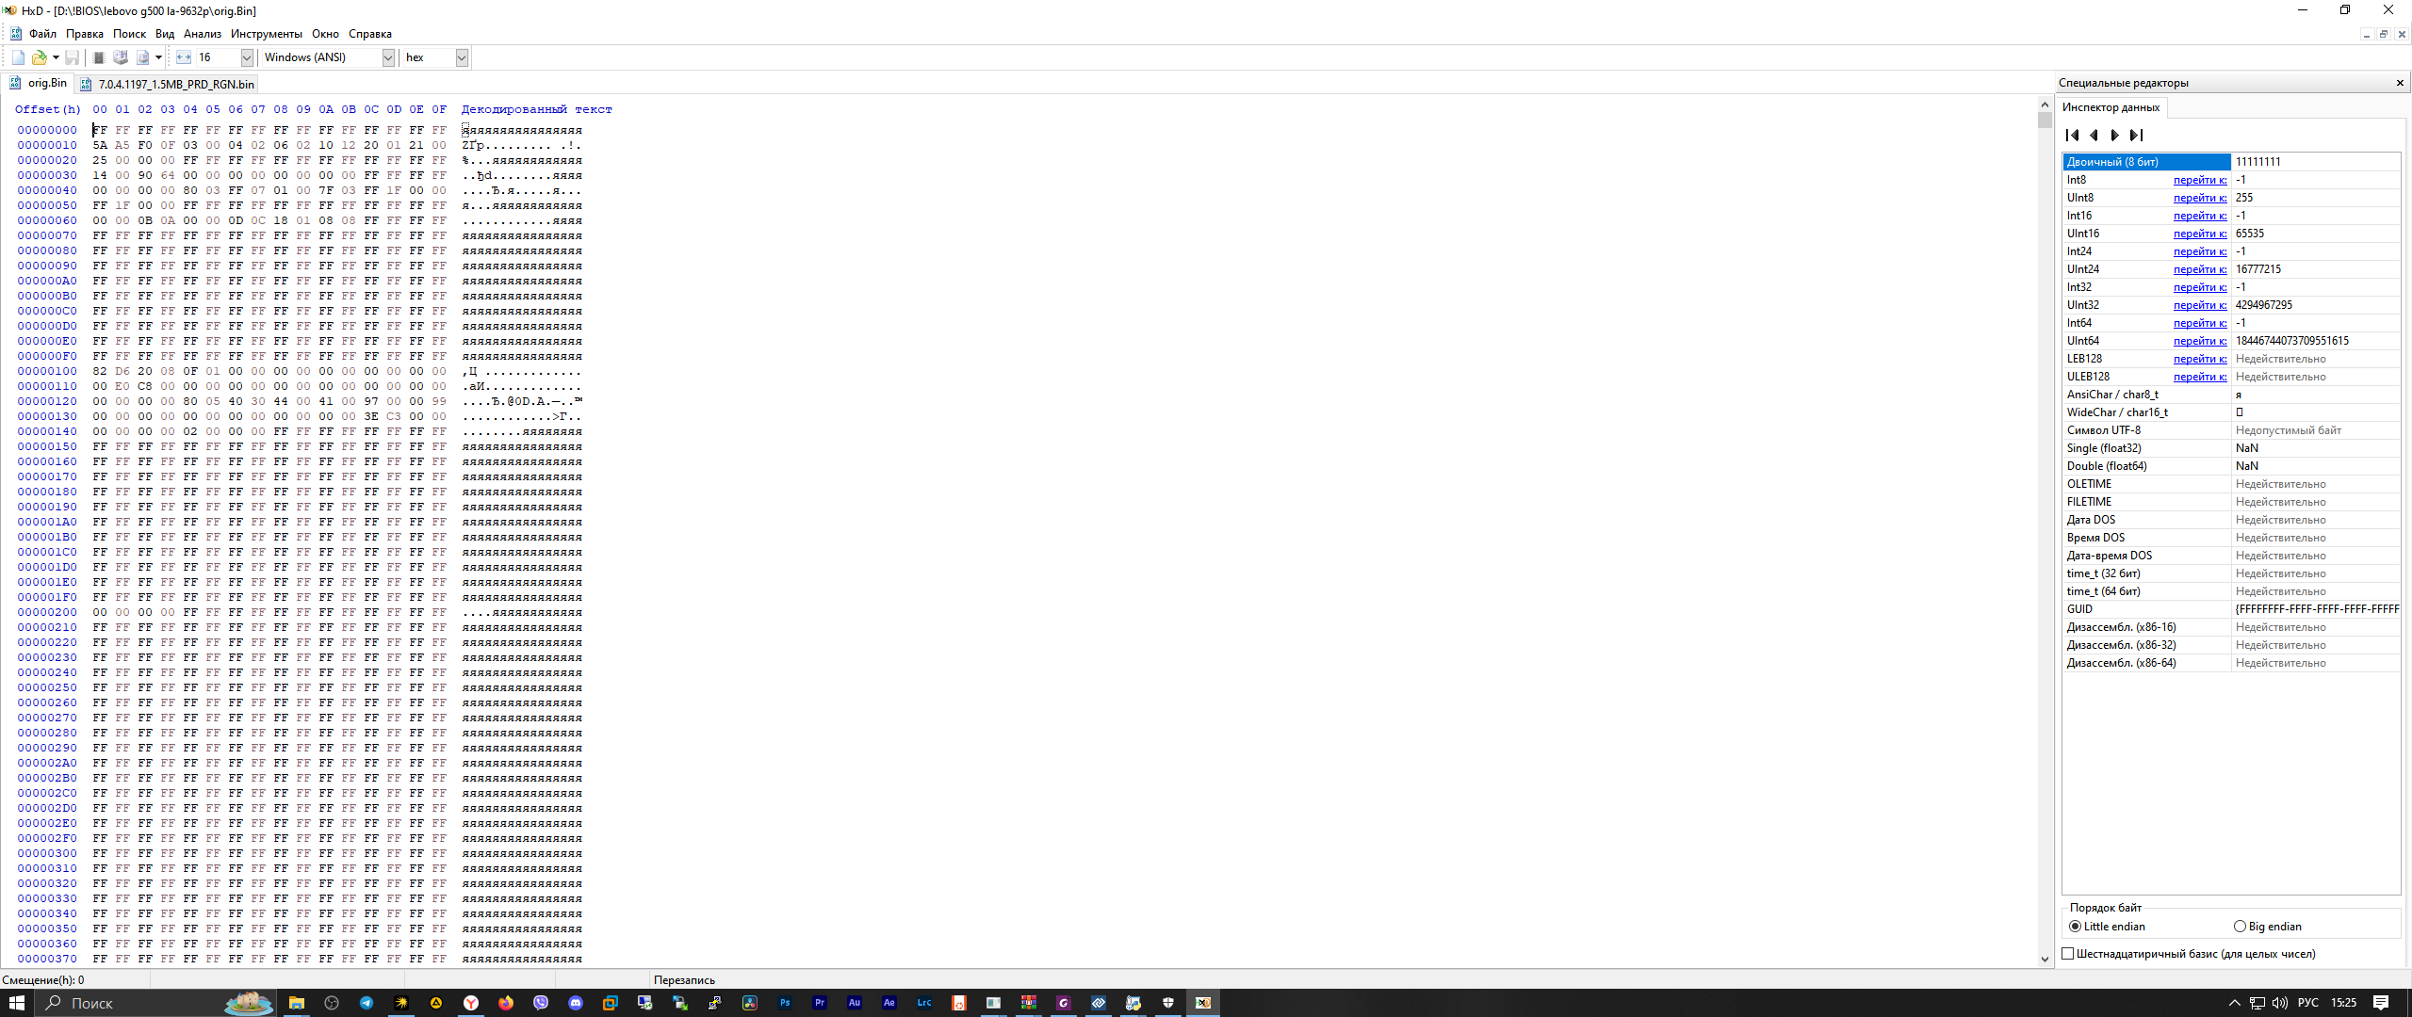Close the Специальные редакторы panel
The width and height of the screenshot is (2412, 1017).
[x=2400, y=83]
